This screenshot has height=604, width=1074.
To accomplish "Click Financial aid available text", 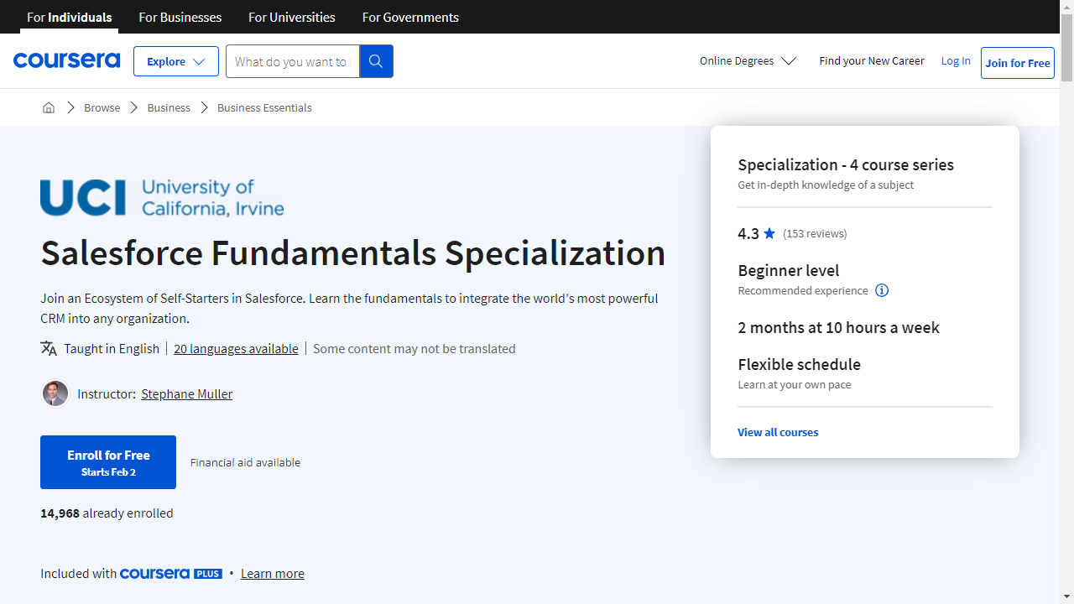I will [x=245, y=462].
